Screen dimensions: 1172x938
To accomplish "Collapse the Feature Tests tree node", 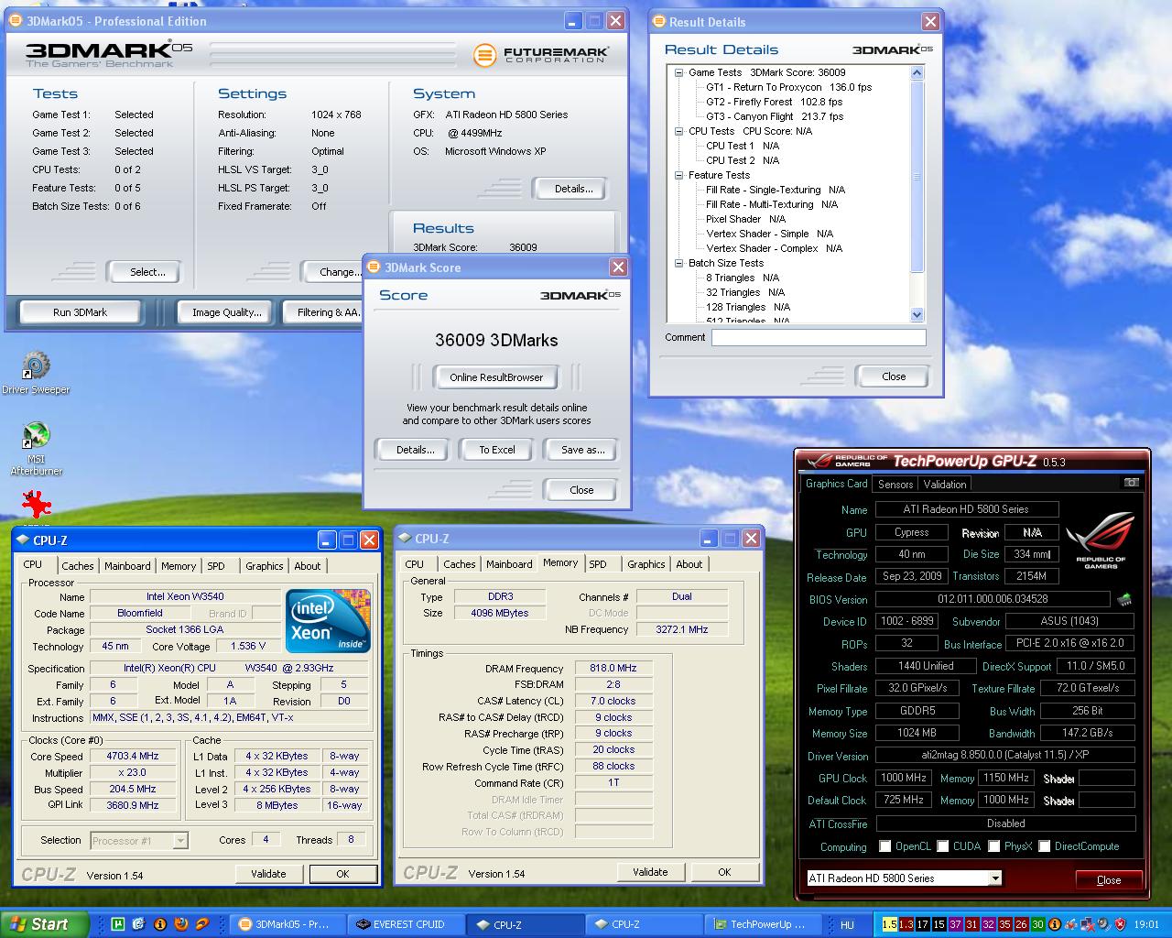I will (x=678, y=175).
